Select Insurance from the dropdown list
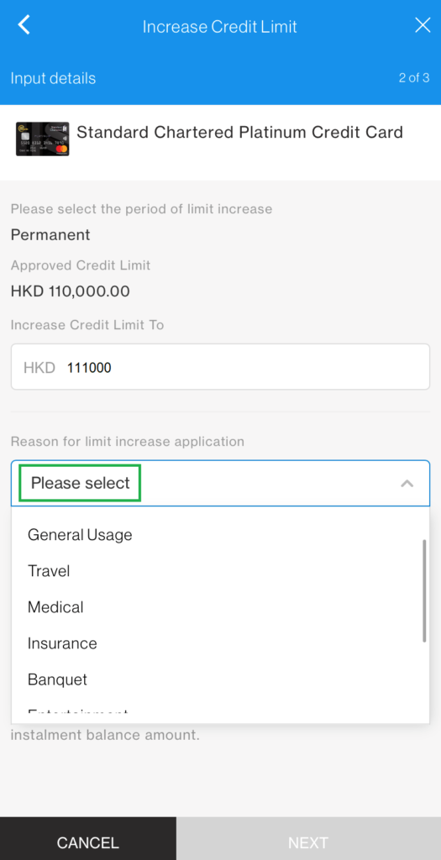The height and width of the screenshot is (860, 441). point(62,643)
